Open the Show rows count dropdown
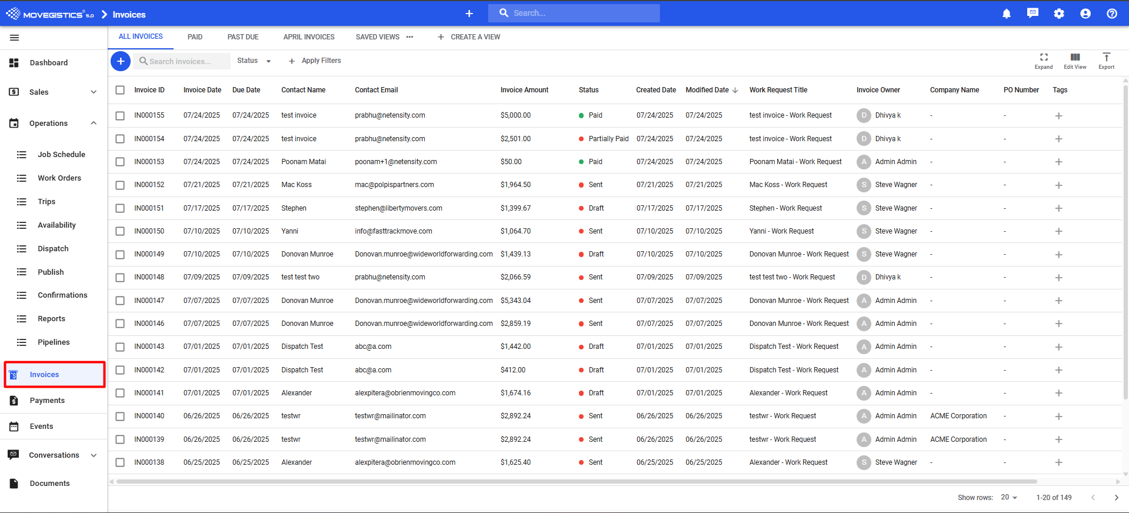 (1009, 497)
